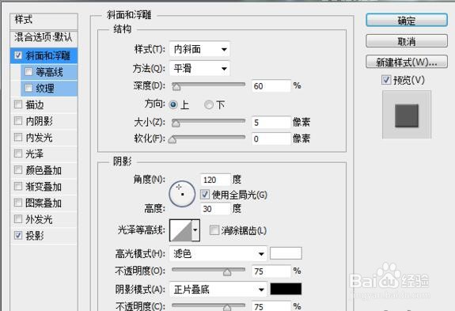Enable the 光泽 checkbox

click(18, 154)
